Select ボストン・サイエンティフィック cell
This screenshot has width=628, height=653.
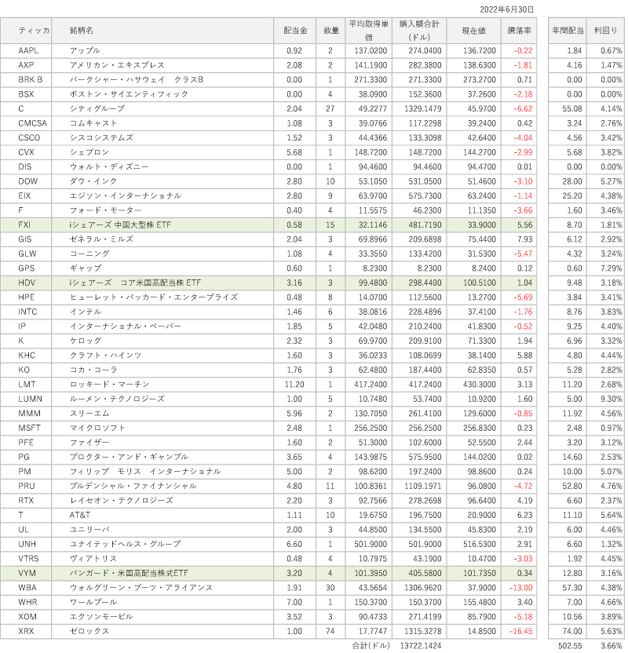pyautogui.click(x=162, y=94)
